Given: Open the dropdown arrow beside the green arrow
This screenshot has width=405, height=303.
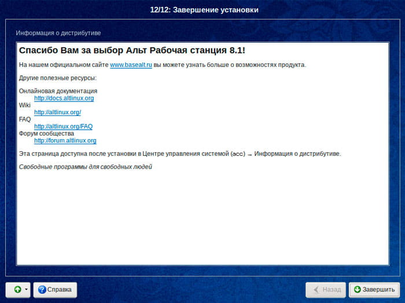Looking at the screenshot, I should tap(27, 290).
